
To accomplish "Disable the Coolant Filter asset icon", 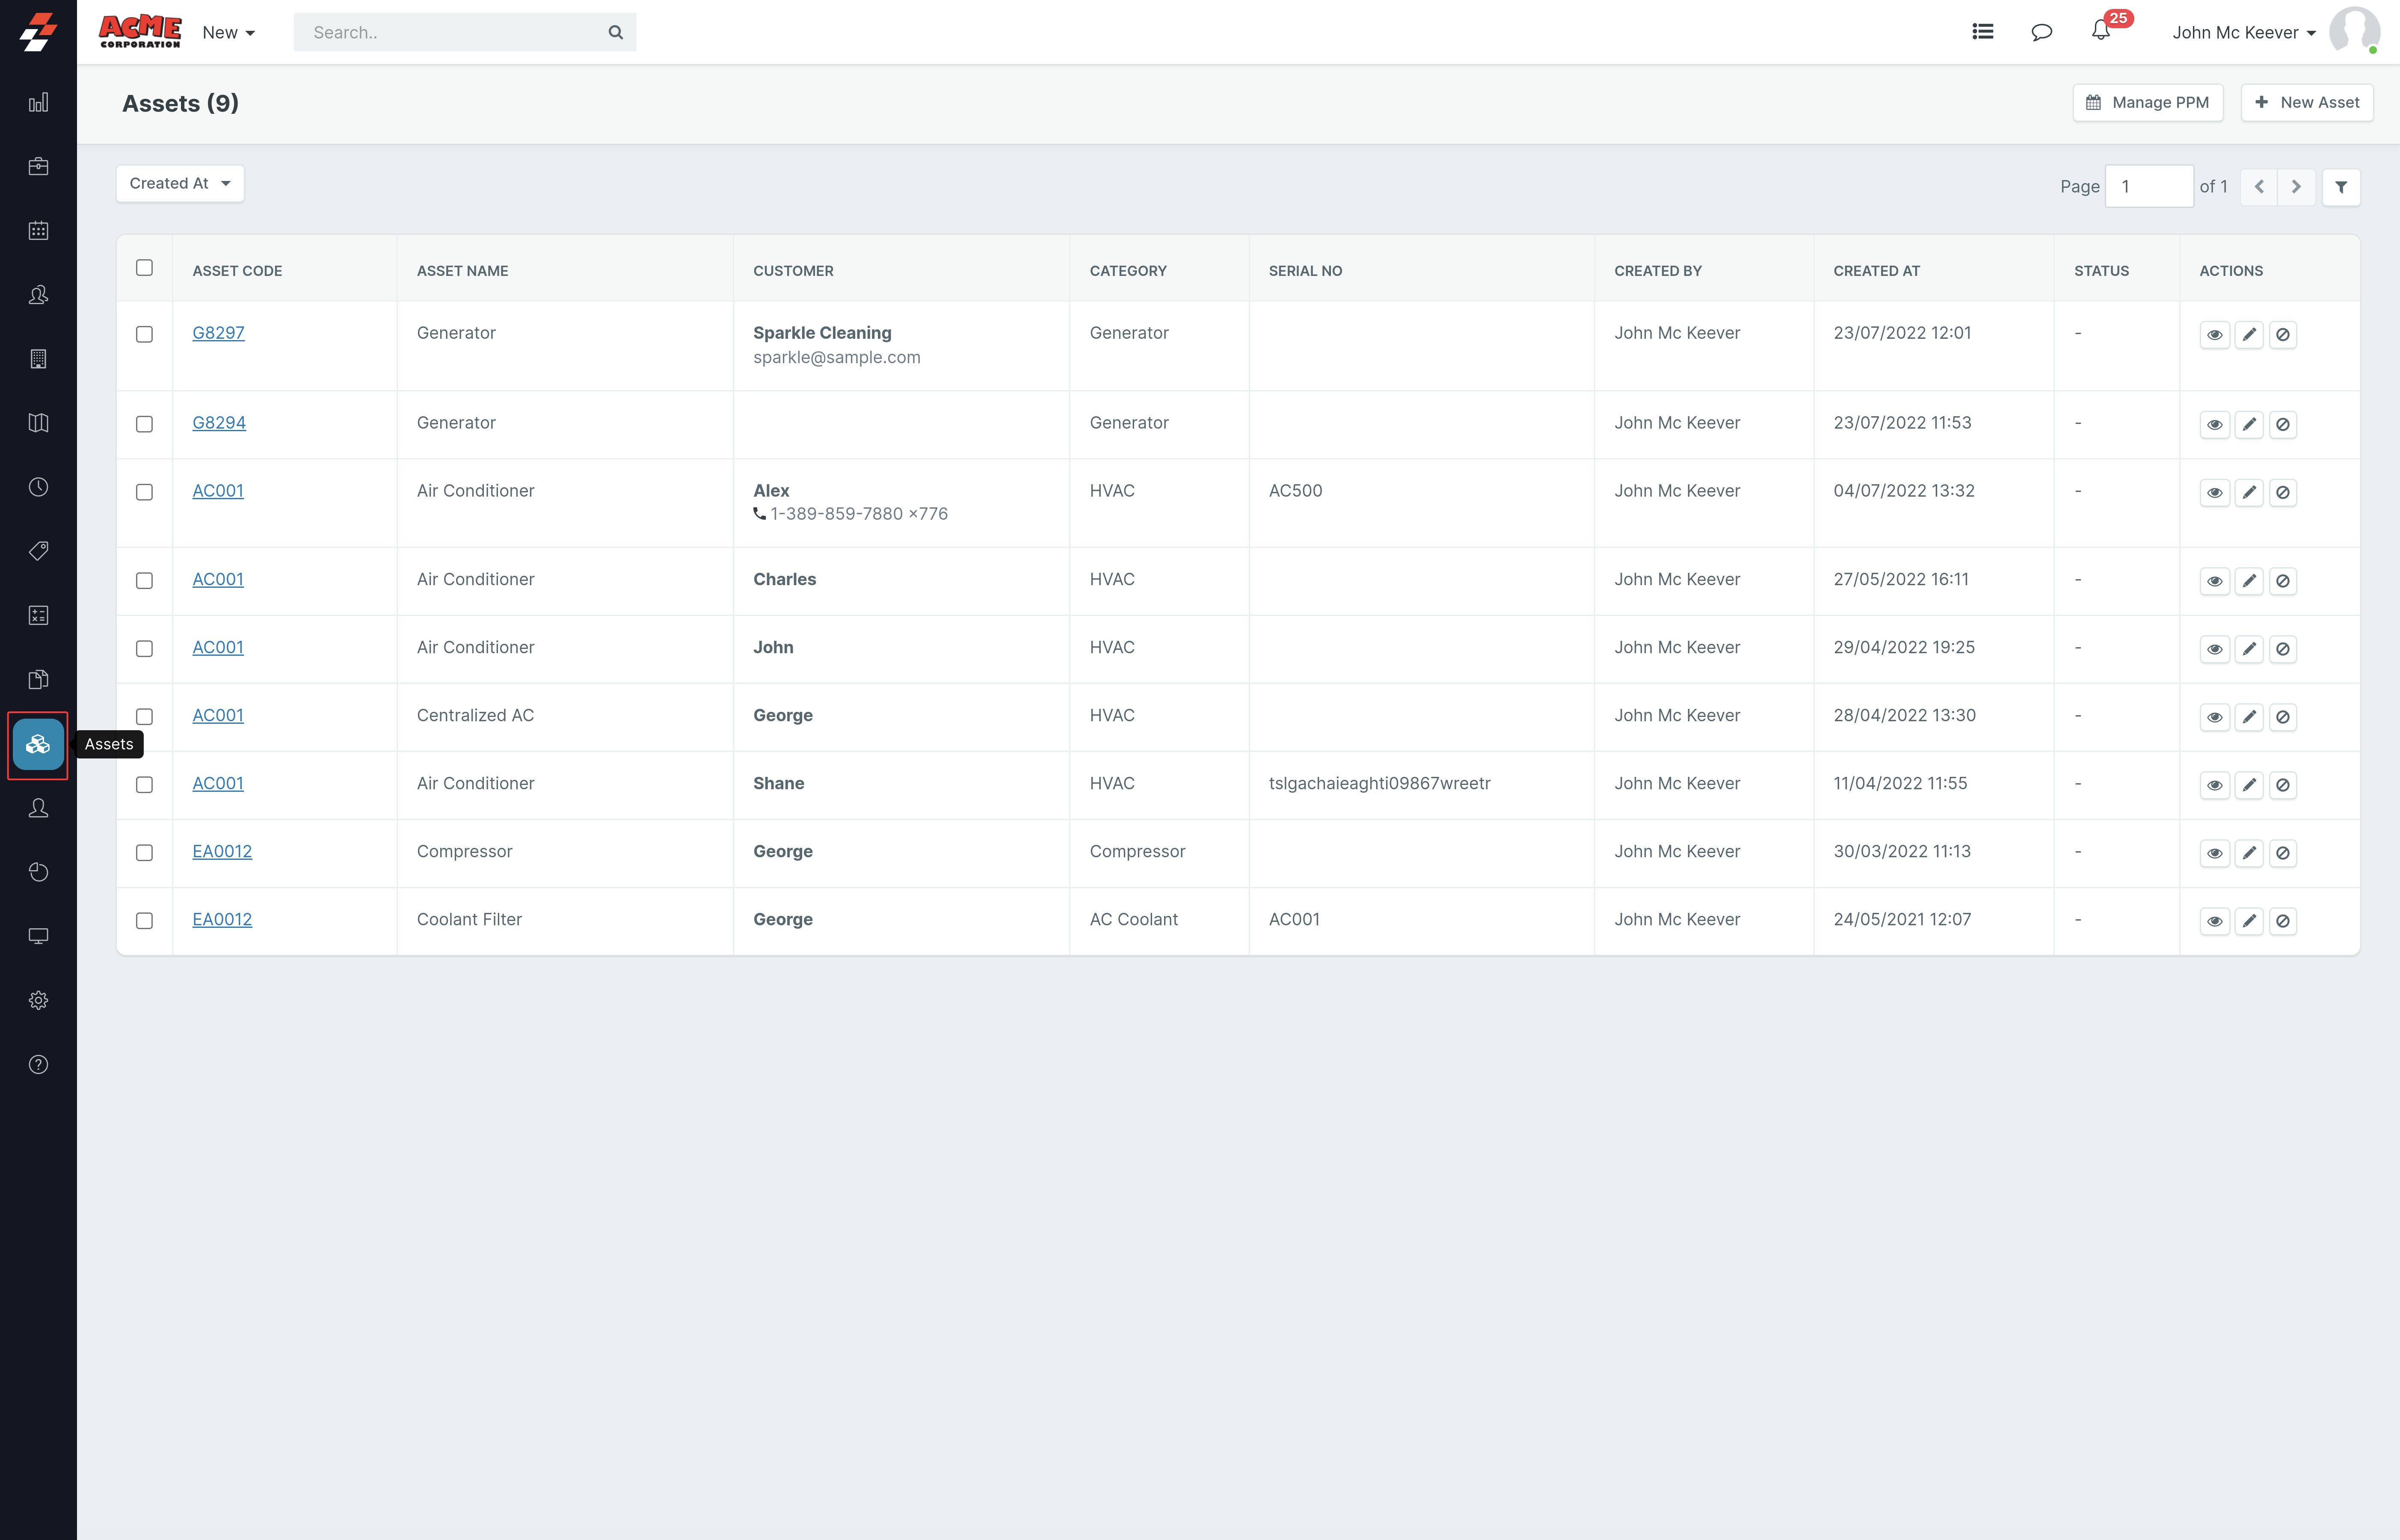I will [2283, 921].
